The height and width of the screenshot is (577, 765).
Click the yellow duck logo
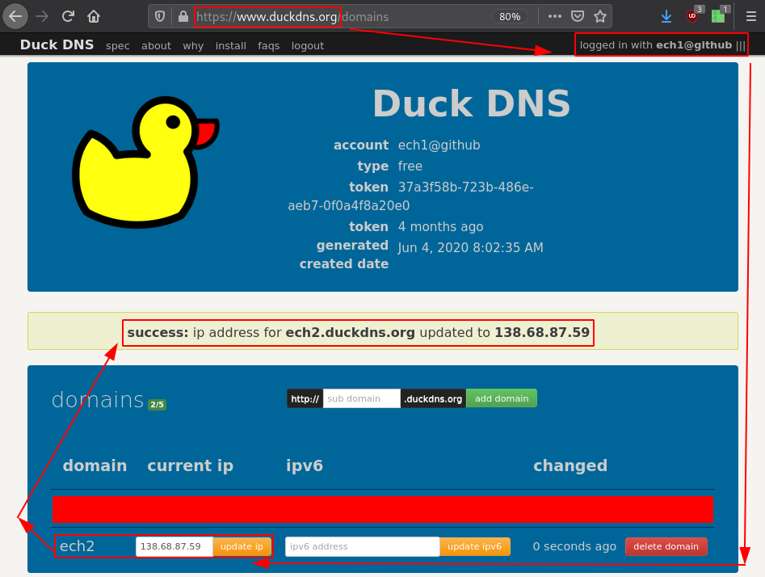[x=145, y=162]
